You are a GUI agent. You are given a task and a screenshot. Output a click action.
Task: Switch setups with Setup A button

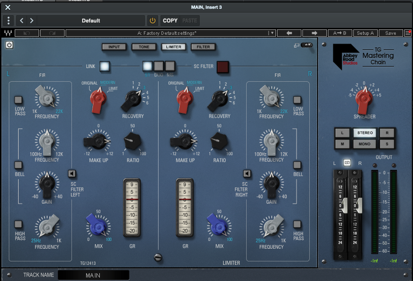pyautogui.click(x=365, y=33)
